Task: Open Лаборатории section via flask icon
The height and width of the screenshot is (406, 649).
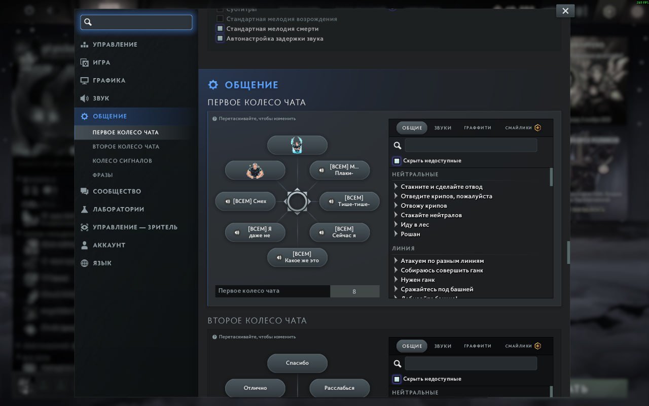Action: (x=85, y=210)
